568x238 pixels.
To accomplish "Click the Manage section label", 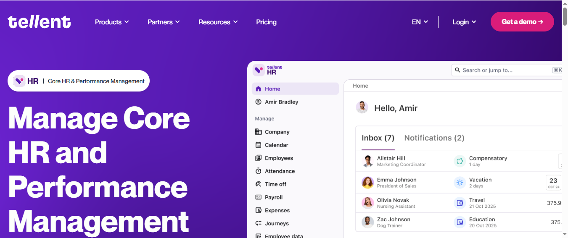I will [264, 119].
